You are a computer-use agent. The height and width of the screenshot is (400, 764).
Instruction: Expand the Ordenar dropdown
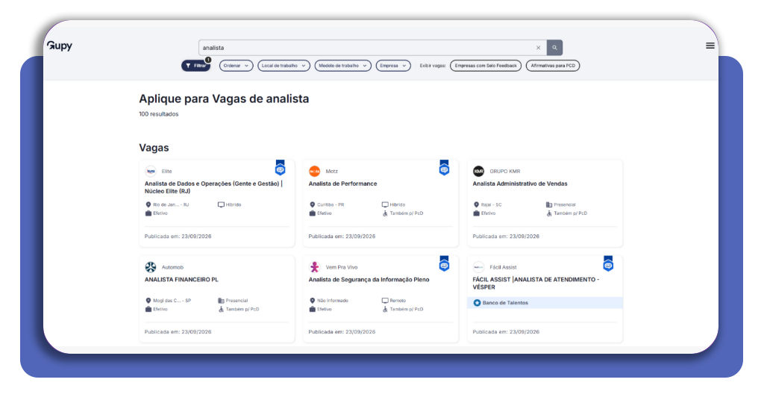click(x=236, y=66)
